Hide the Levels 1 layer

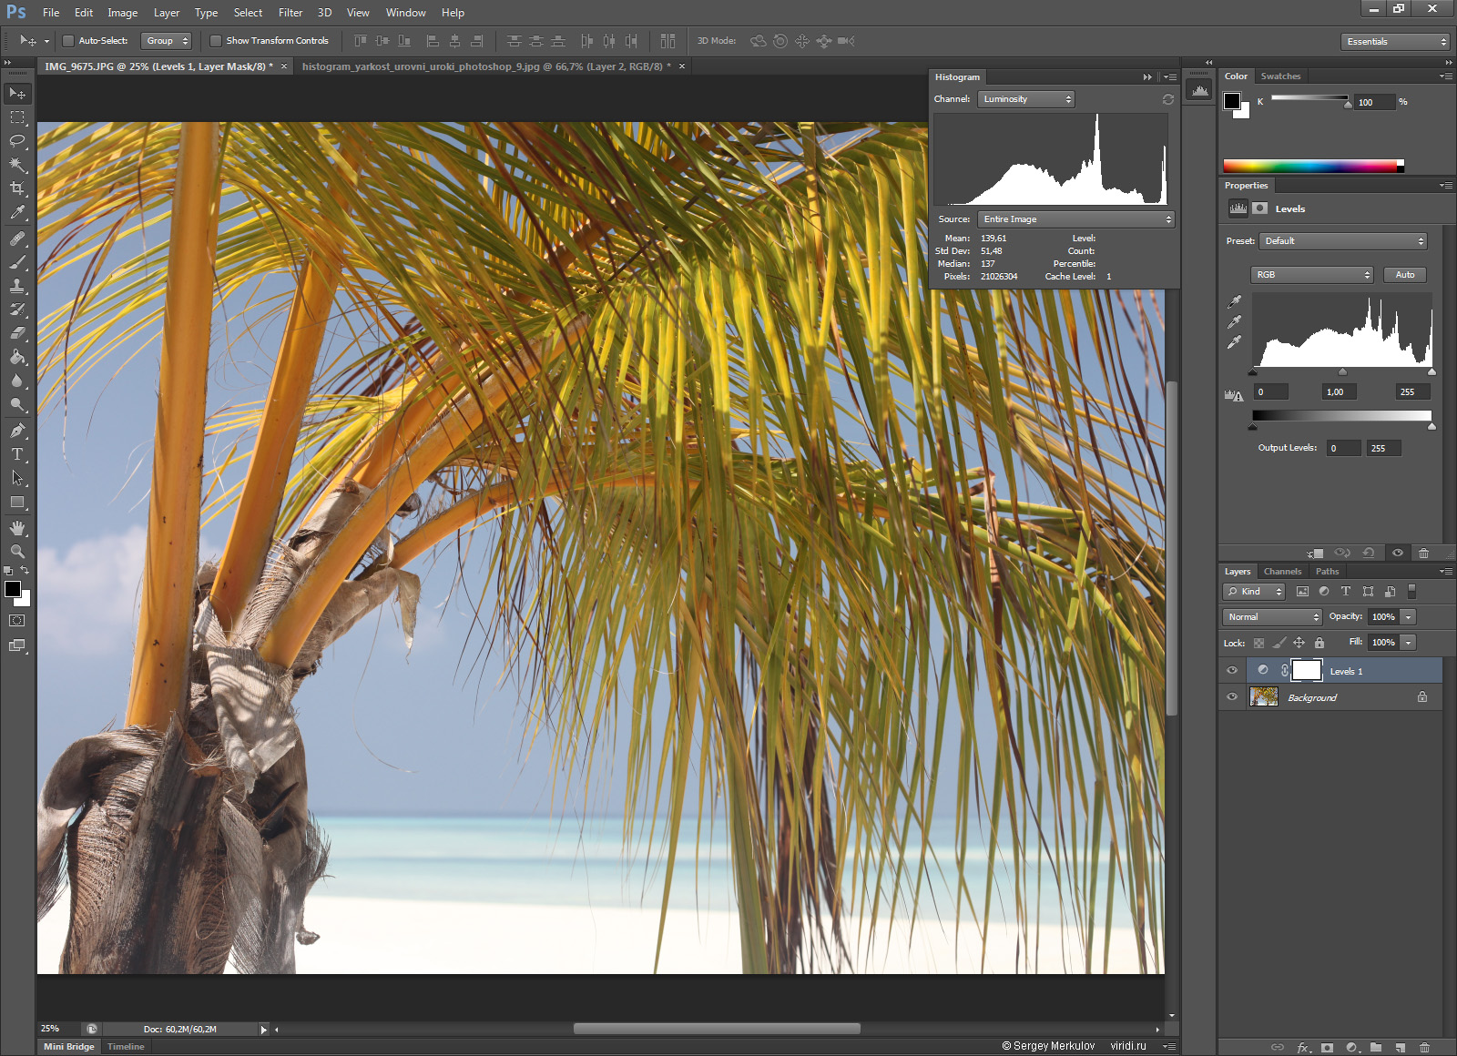(x=1232, y=671)
